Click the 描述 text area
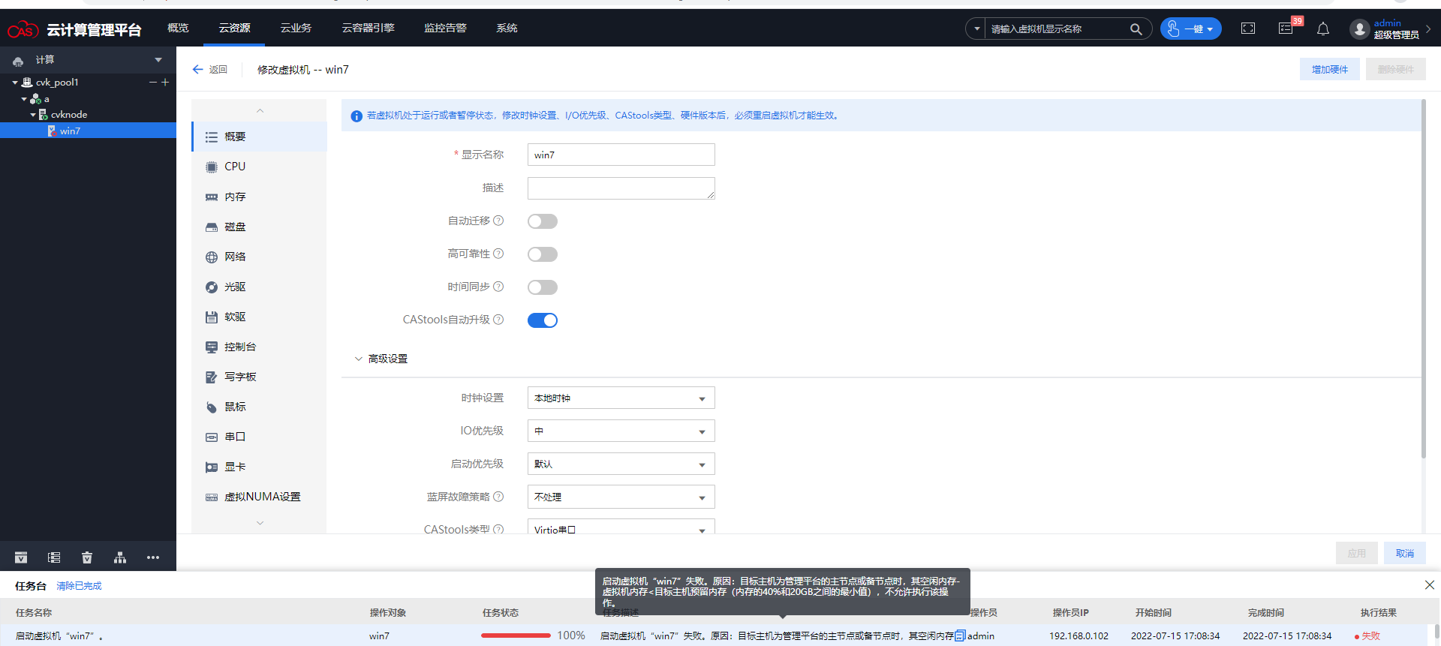The height and width of the screenshot is (646, 1441). click(x=621, y=188)
